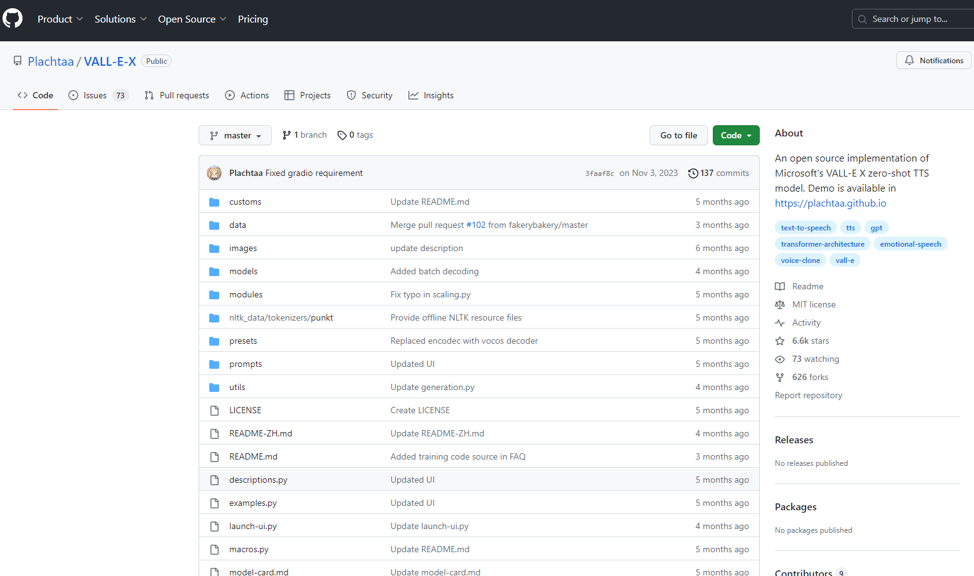Switch to the Projects tab
974x576 pixels.
click(308, 95)
